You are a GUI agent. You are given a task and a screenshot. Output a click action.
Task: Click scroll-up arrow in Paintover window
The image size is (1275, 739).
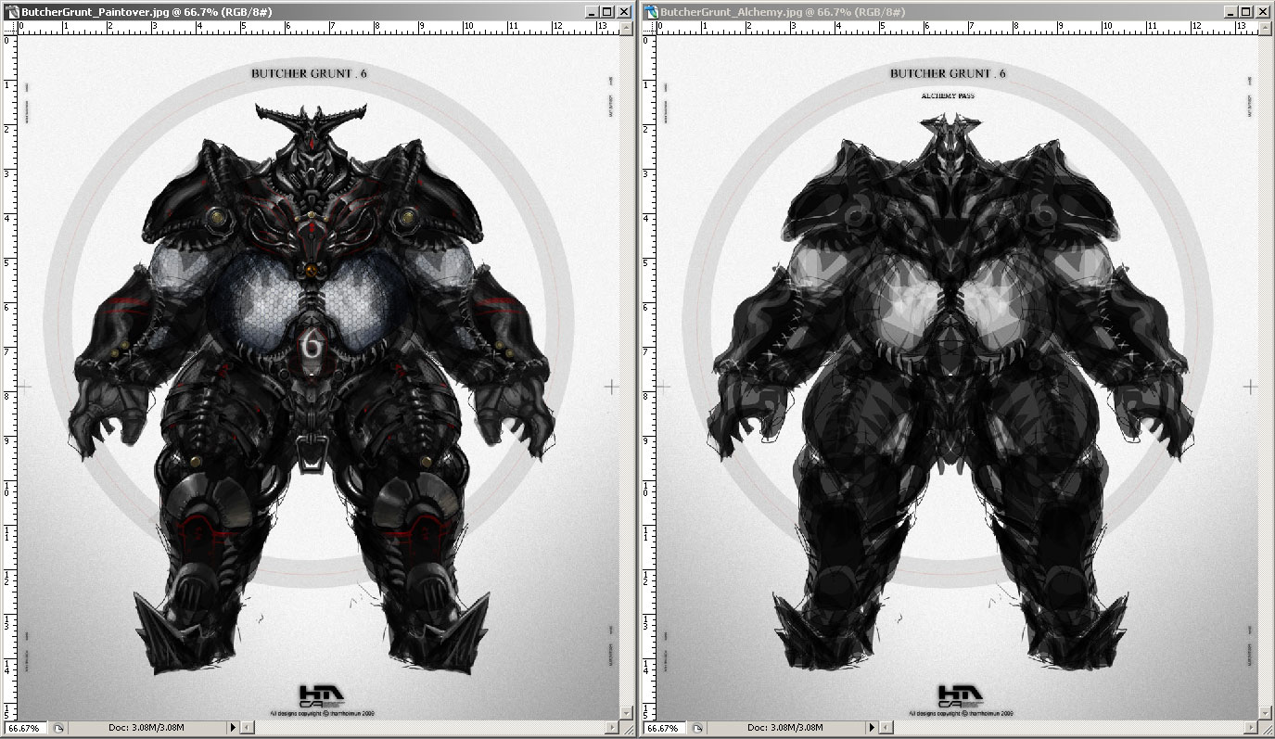tap(626, 28)
